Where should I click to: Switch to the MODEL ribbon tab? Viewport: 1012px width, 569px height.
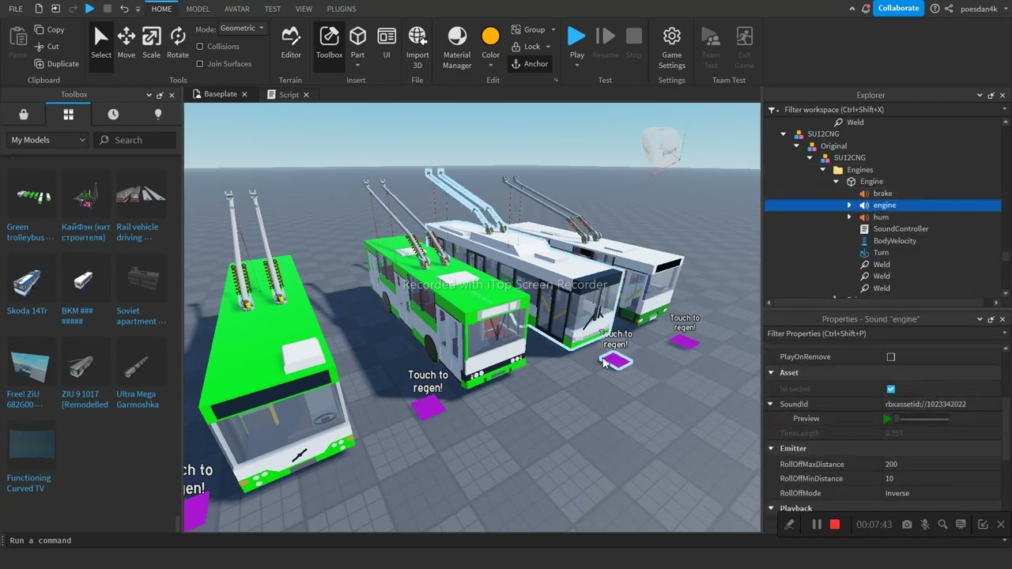pos(198,9)
